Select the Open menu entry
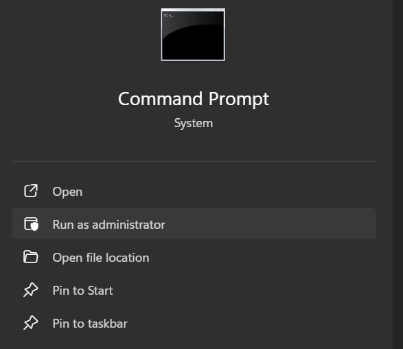The width and height of the screenshot is (403, 349). [194, 191]
